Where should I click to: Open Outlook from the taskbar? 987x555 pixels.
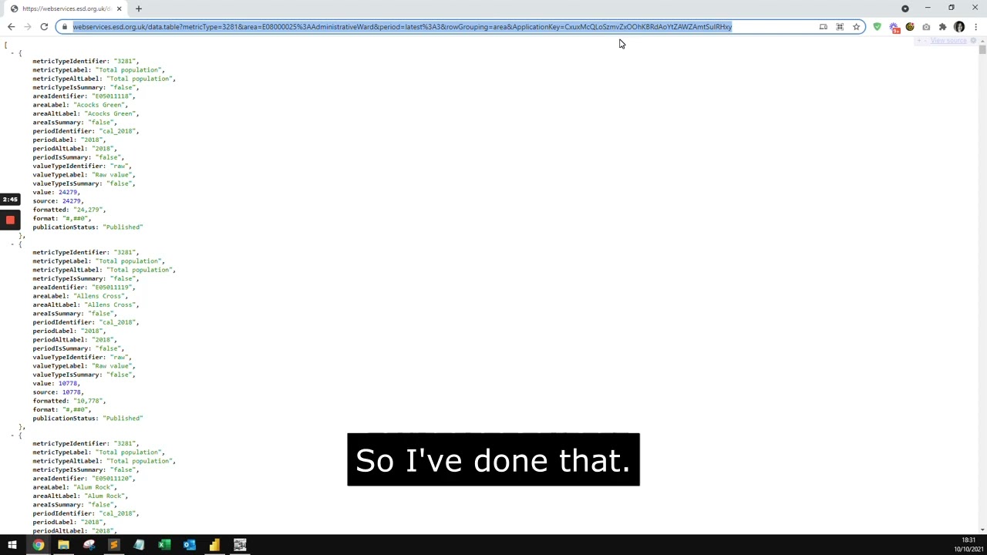[x=190, y=545]
